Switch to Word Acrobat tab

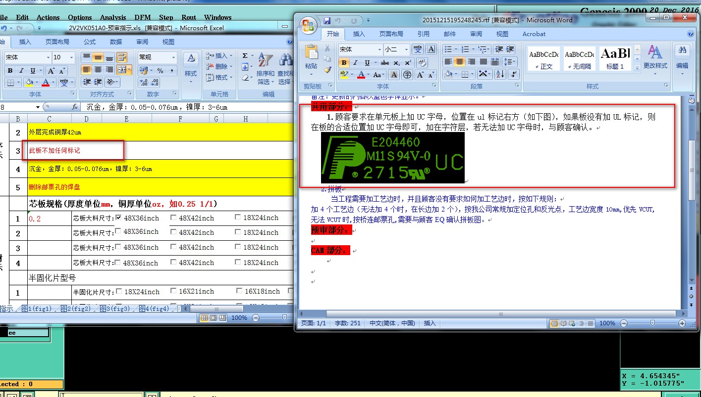pyautogui.click(x=534, y=34)
